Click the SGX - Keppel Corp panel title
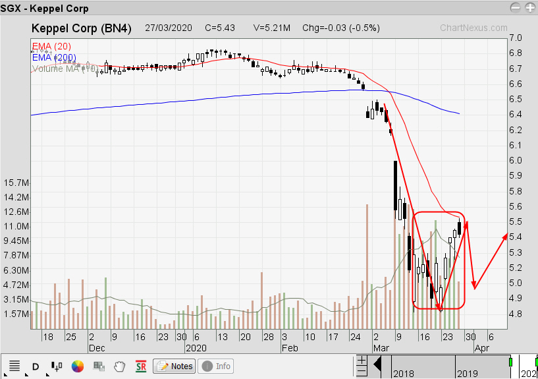 [x=45, y=8]
